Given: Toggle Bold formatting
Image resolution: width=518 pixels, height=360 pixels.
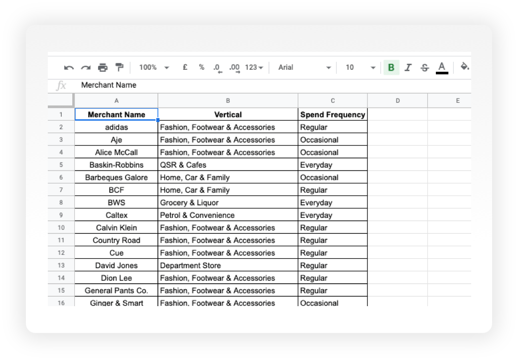Looking at the screenshot, I should point(391,67).
